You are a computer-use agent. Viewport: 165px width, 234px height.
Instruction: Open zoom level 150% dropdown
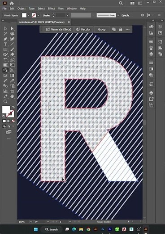31,222
